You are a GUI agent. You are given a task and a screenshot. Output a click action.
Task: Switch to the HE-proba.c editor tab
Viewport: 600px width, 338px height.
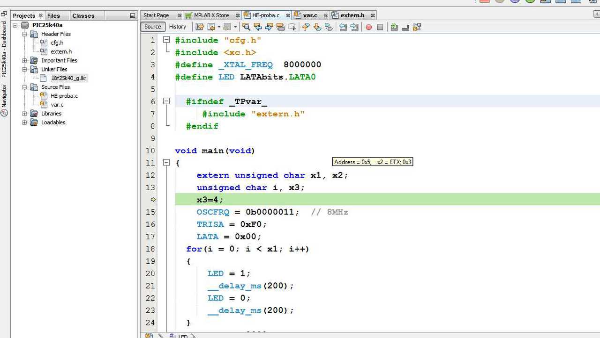266,15
